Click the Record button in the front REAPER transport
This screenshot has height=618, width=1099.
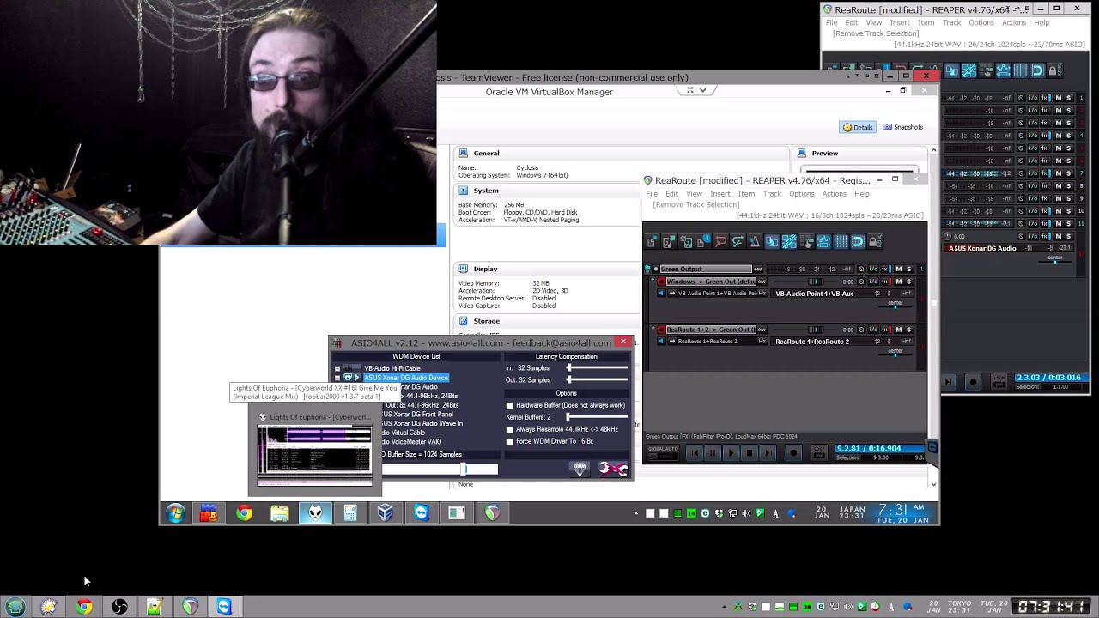(x=793, y=452)
